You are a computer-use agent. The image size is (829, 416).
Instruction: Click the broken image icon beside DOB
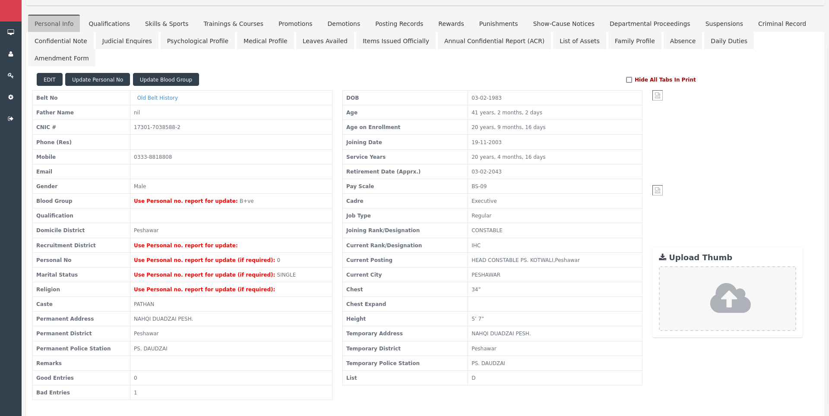tap(658, 95)
